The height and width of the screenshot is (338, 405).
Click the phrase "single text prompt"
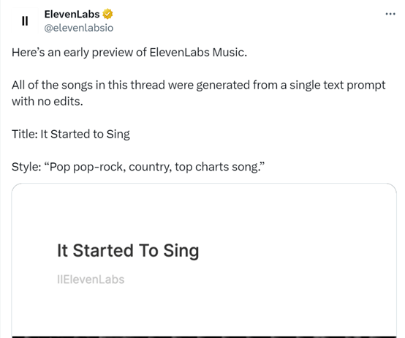(x=338, y=86)
